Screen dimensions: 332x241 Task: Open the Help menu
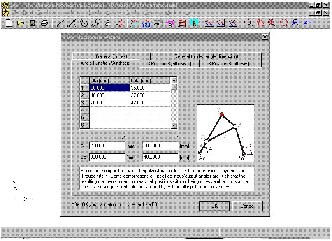pos(190,12)
